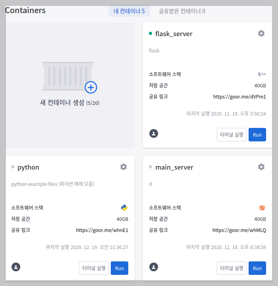Click last run time 오후 5:50:24

tap(226, 114)
